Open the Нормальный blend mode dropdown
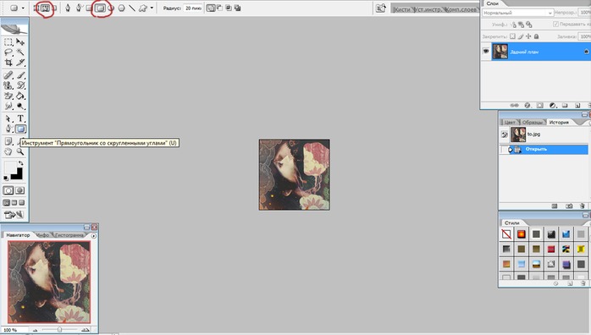591x335 pixels. point(518,13)
